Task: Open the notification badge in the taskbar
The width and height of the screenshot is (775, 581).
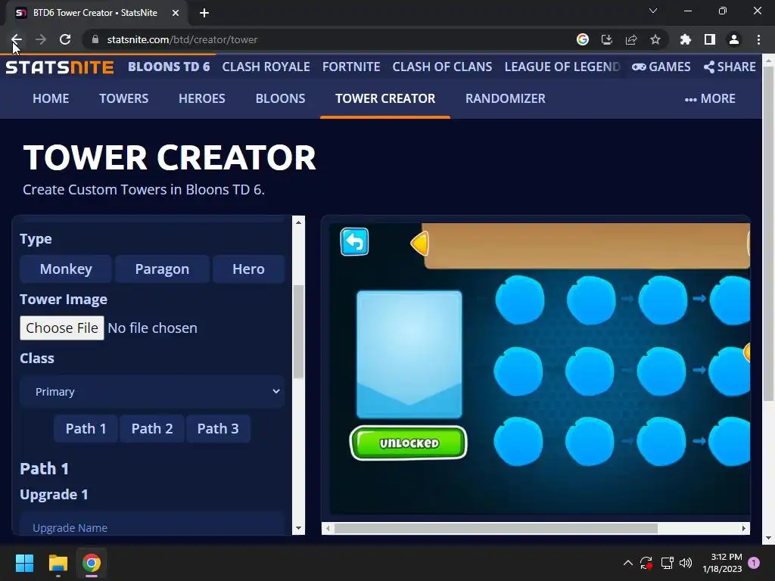Action: (754, 563)
